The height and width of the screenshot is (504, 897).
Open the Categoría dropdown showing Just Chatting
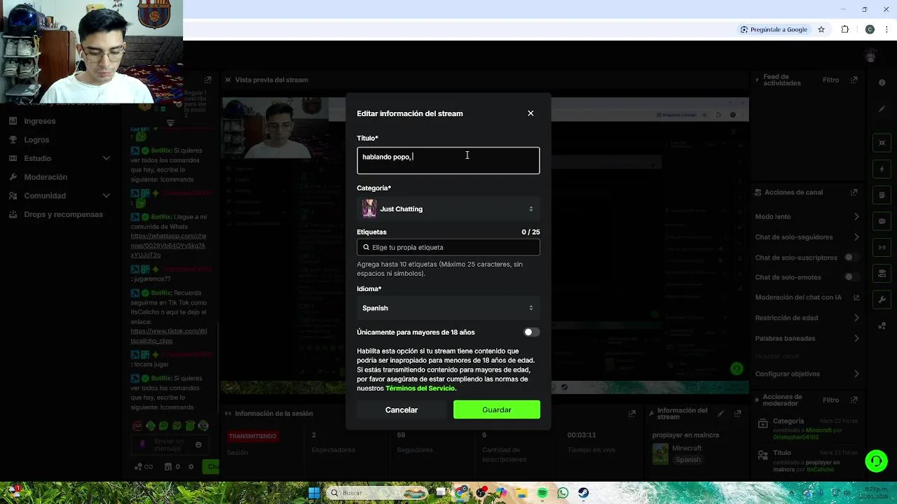tap(448, 209)
